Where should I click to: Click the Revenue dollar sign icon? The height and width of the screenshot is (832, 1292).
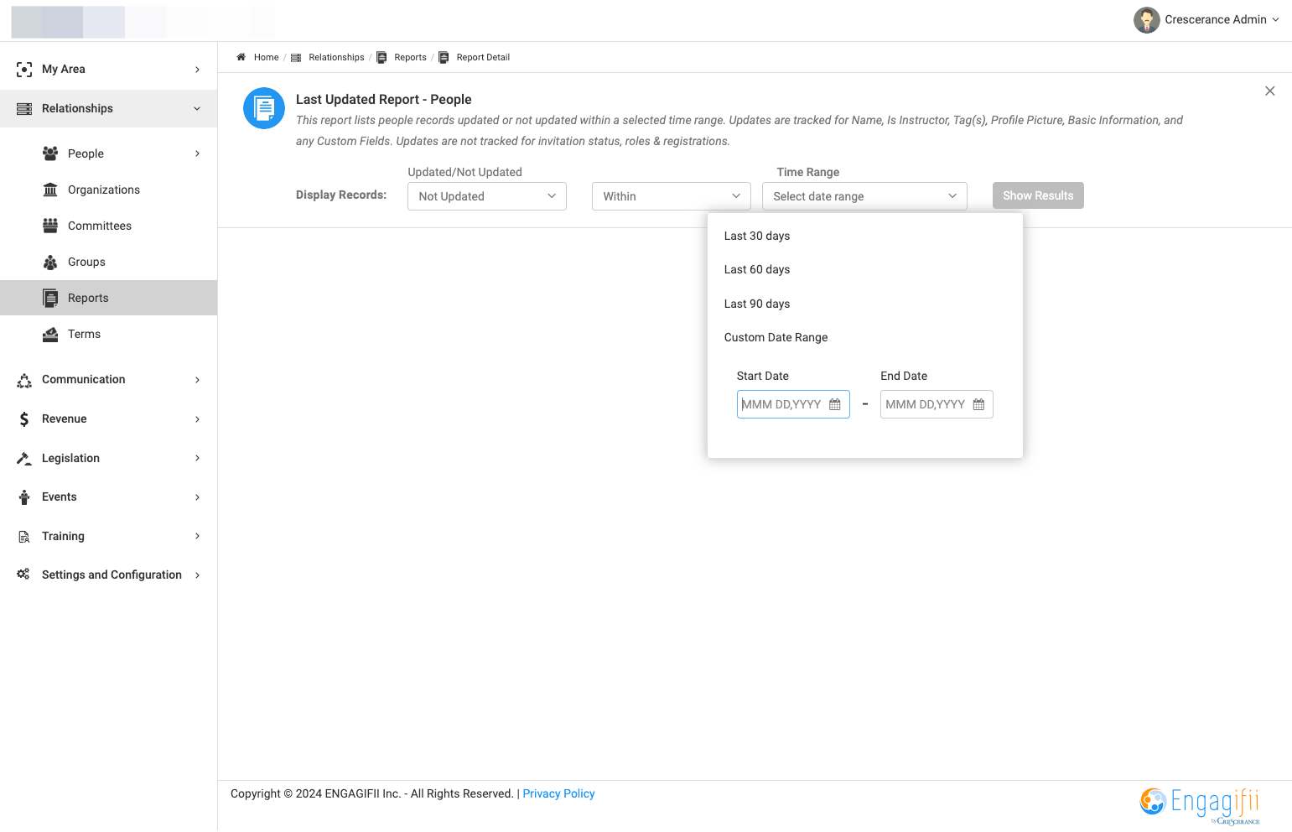[24, 419]
